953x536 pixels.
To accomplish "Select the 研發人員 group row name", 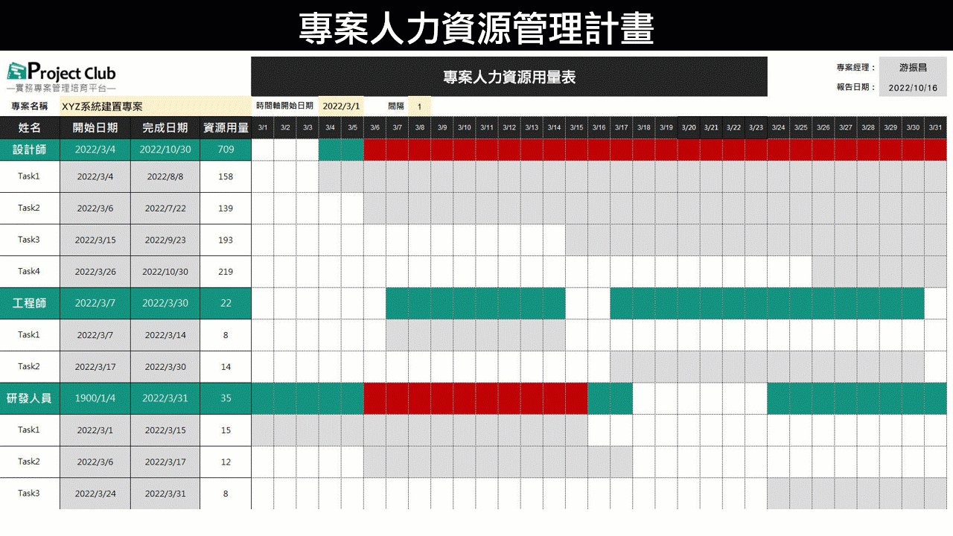I will point(30,398).
